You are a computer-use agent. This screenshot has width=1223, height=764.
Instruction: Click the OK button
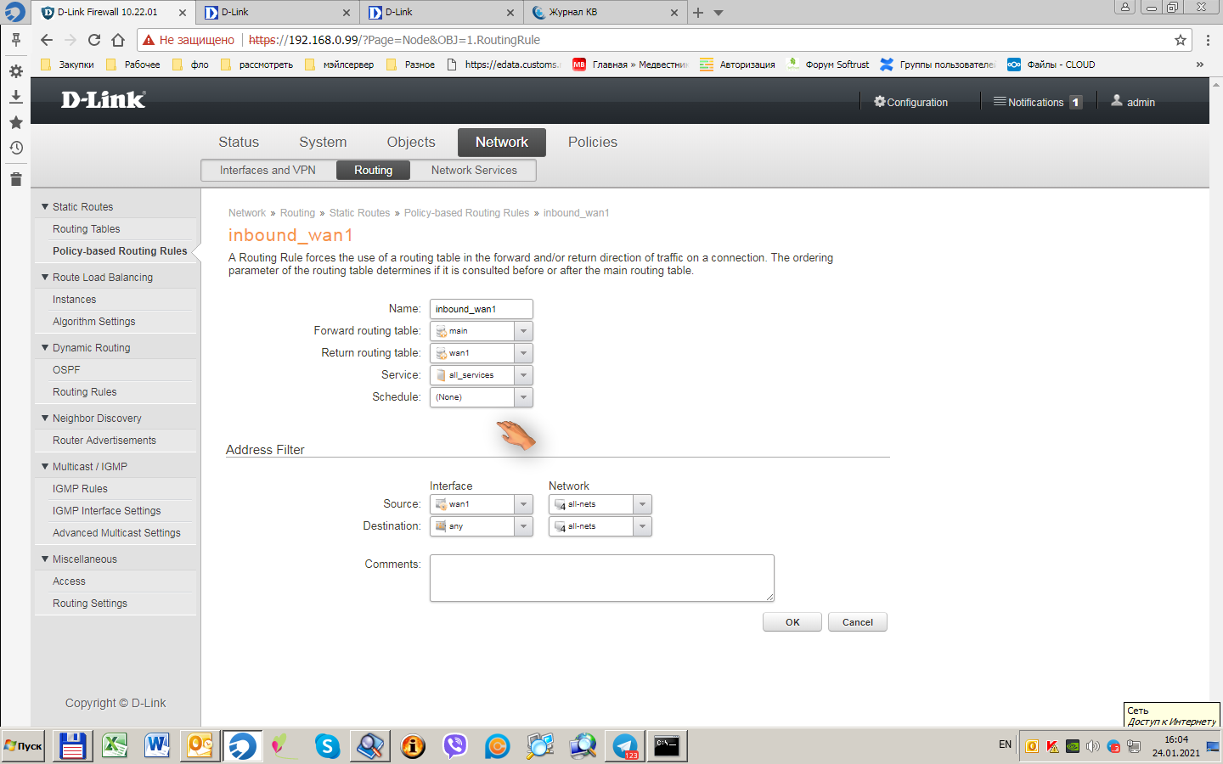click(792, 622)
